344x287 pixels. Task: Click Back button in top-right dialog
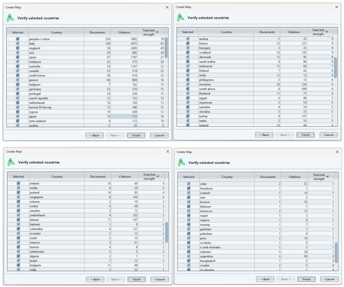(264, 135)
